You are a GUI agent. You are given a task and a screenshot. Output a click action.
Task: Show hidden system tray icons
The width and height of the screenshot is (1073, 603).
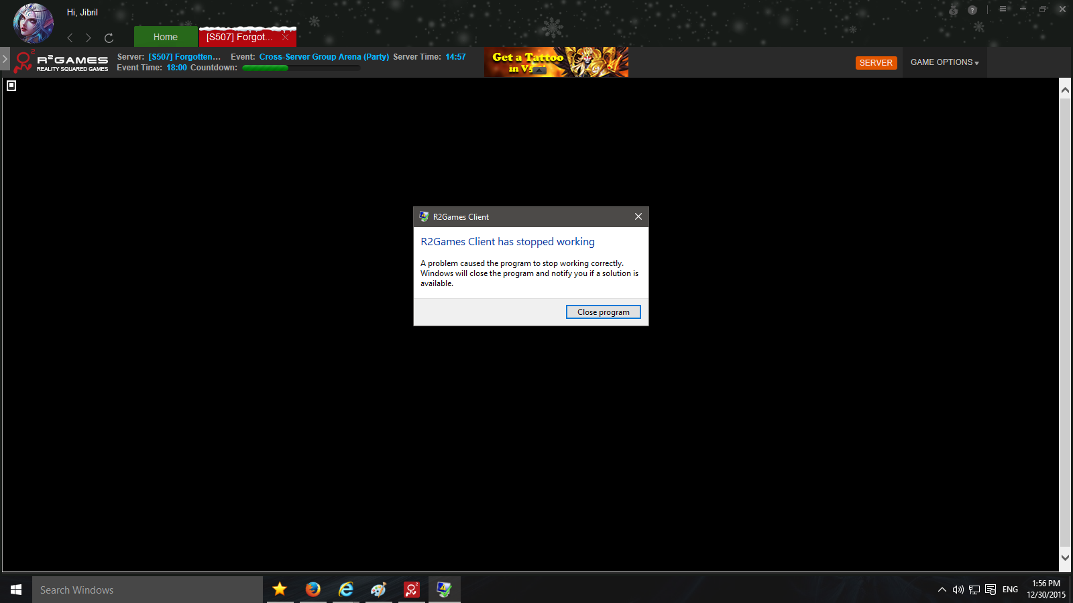point(942,590)
